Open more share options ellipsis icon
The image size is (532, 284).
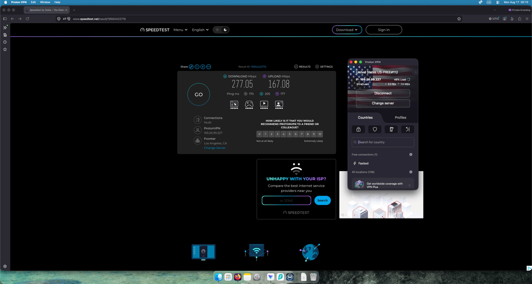(x=208, y=67)
